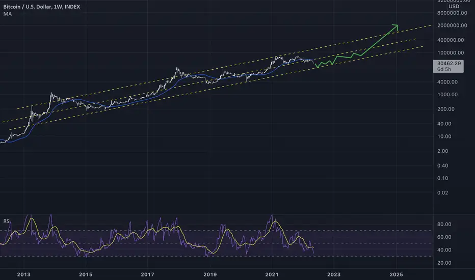Viewport: 475px width, 280px height.
Task: Select the MA indicator label
Action: pos(8,14)
